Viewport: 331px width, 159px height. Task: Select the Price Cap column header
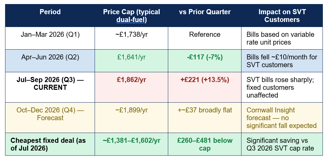pos(131,16)
